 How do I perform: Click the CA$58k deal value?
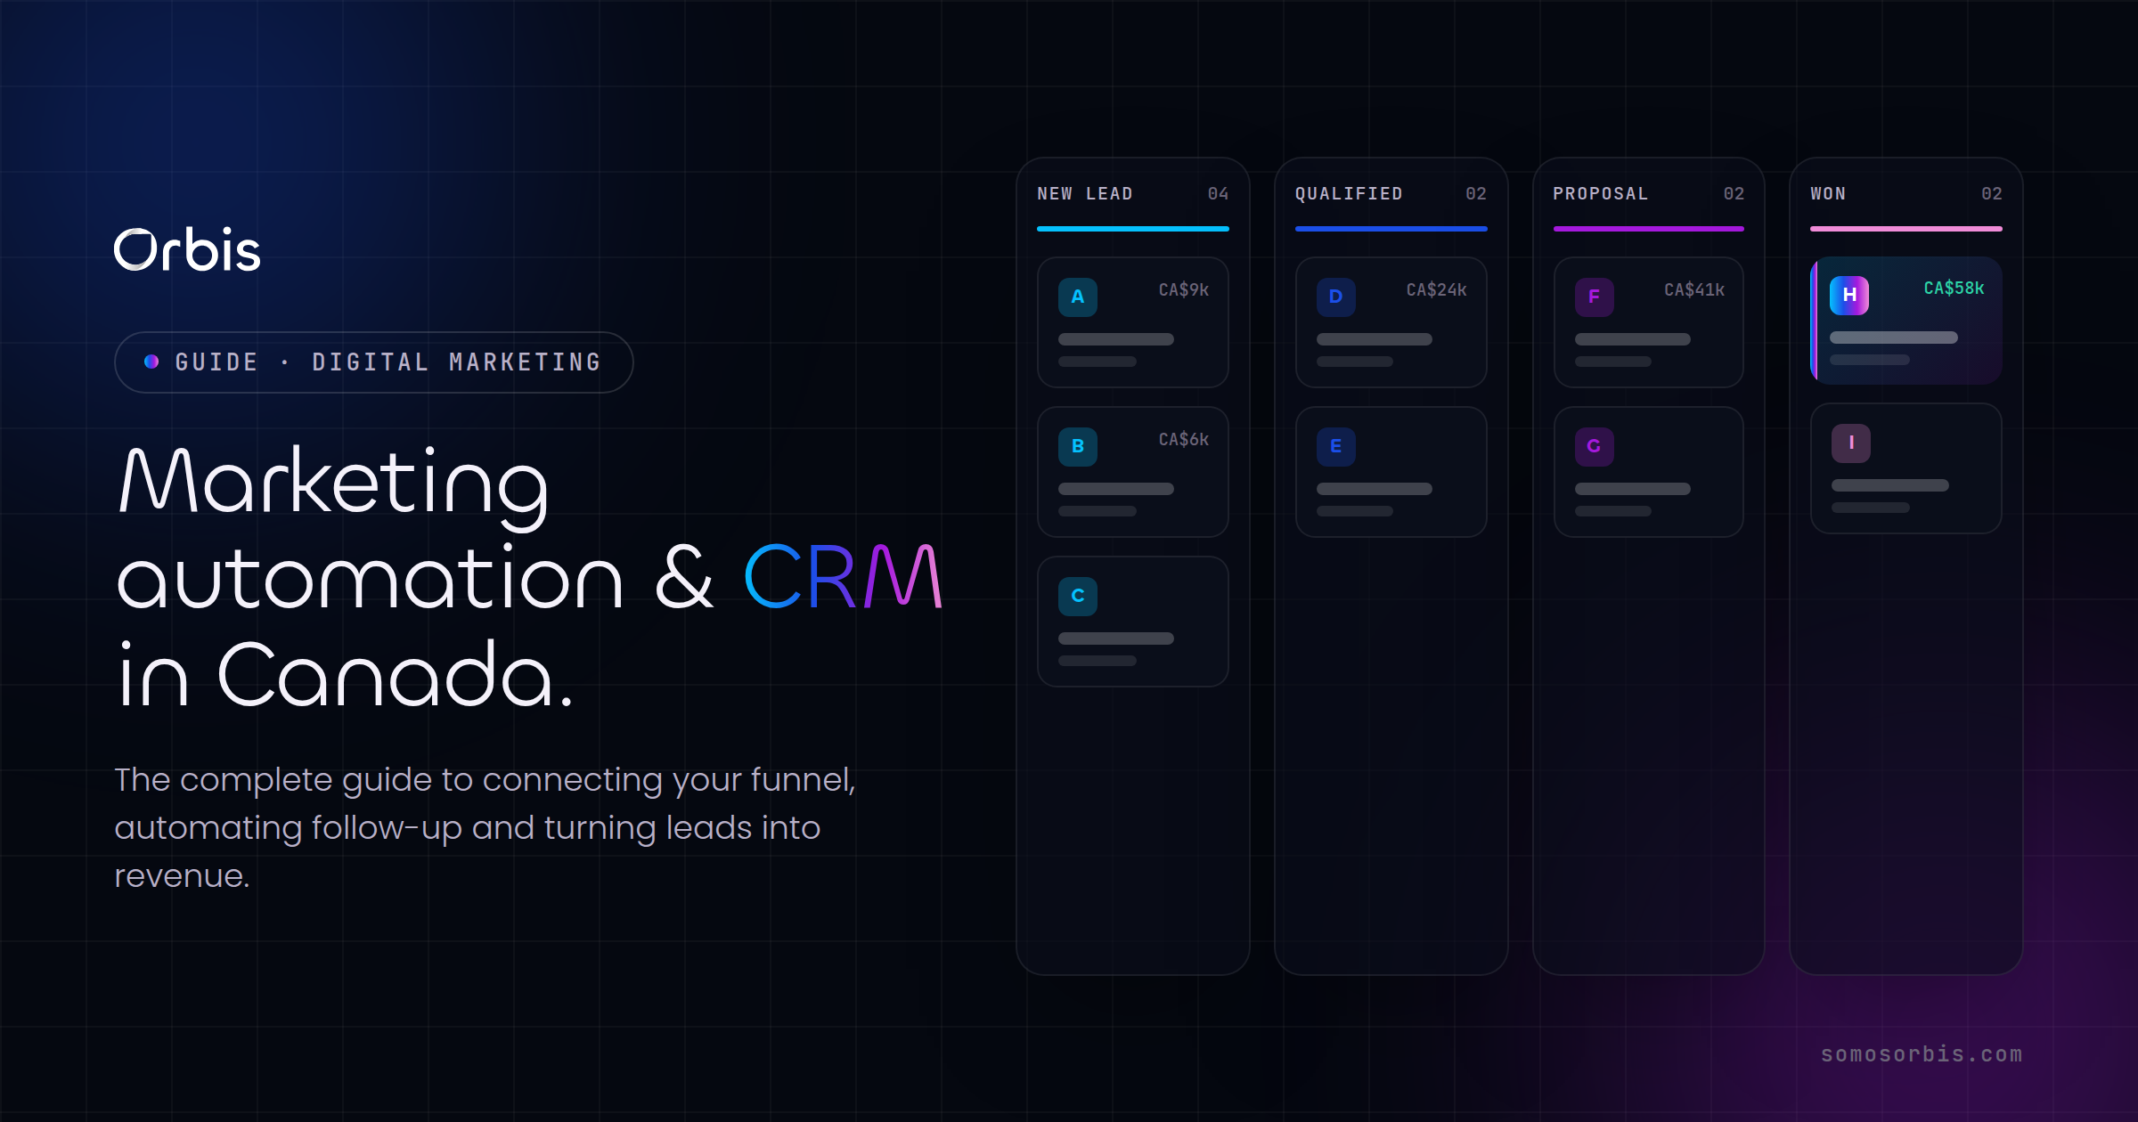(x=1954, y=289)
